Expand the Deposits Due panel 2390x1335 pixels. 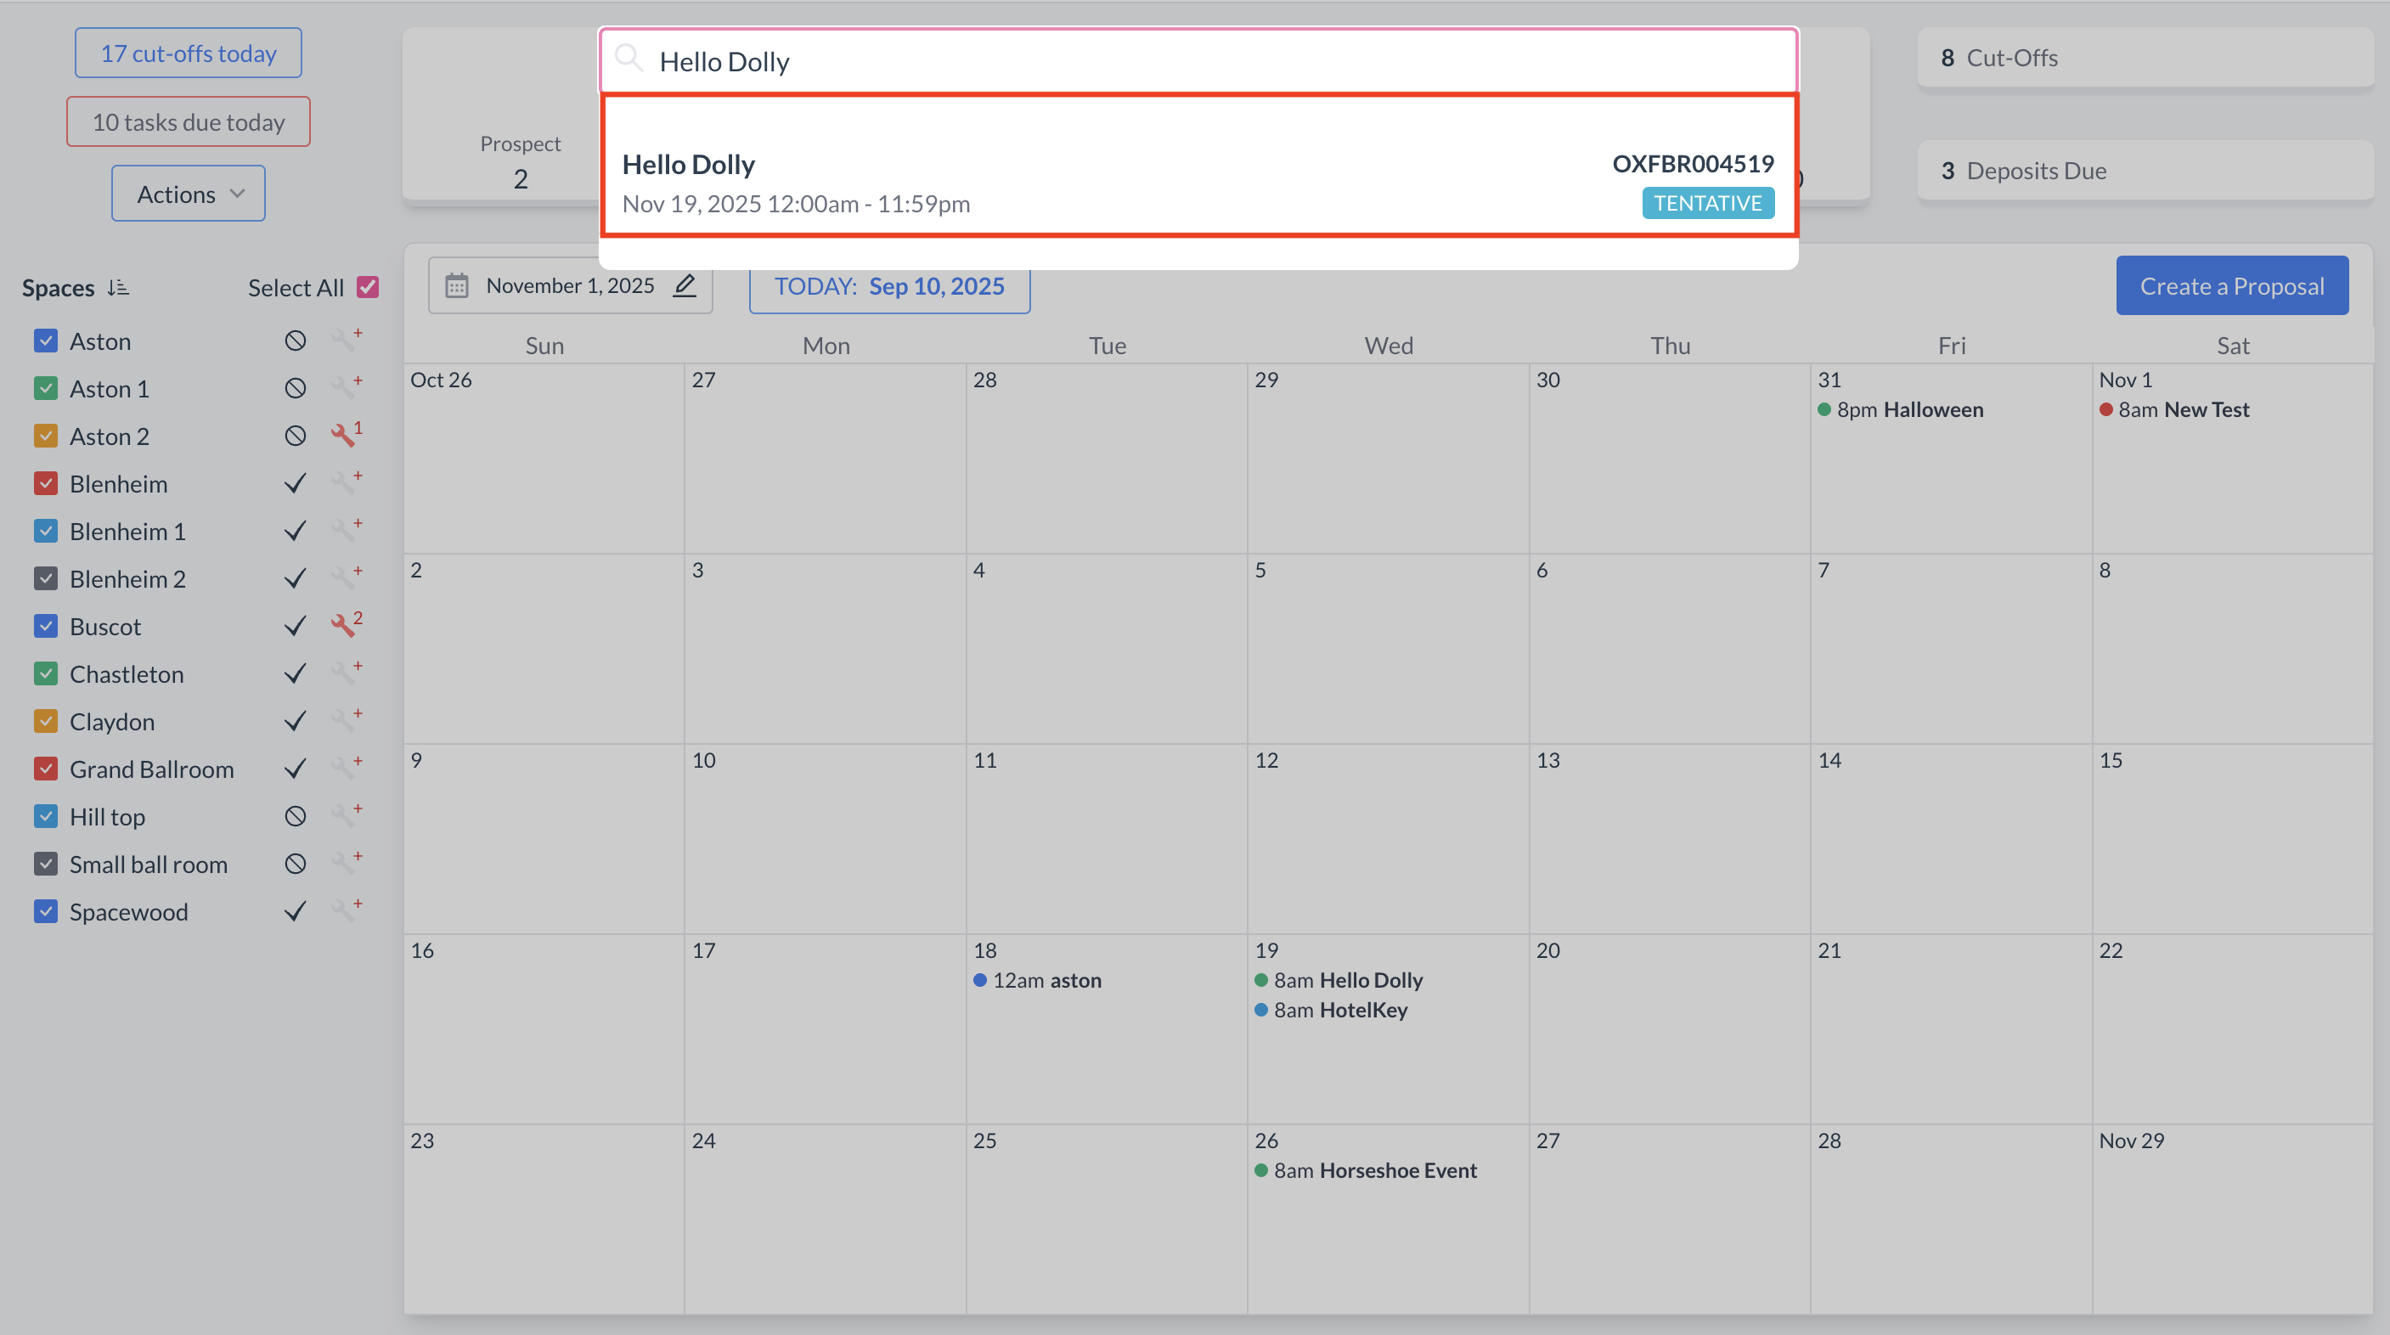pyautogui.click(x=2143, y=171)
